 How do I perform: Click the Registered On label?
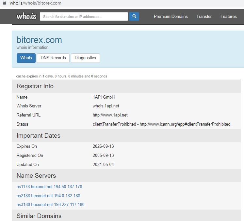[x=30, y=155]
